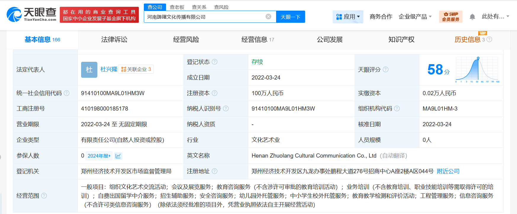Click the 存续 registration status value
Viewport: 517px width, 214px height.
click(x=257, y=62)
